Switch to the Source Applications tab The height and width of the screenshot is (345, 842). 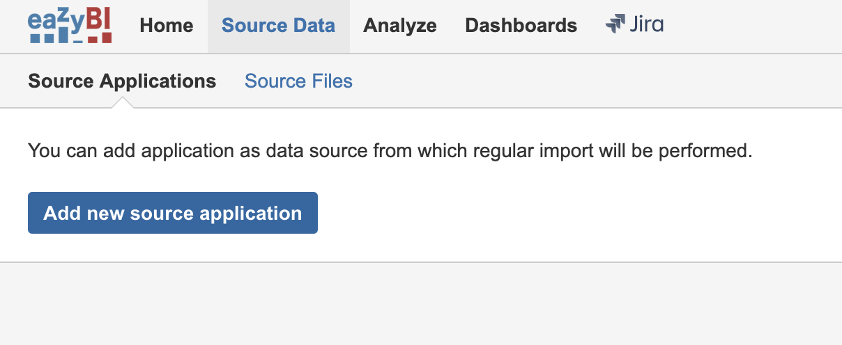click(x=122, y=81)
